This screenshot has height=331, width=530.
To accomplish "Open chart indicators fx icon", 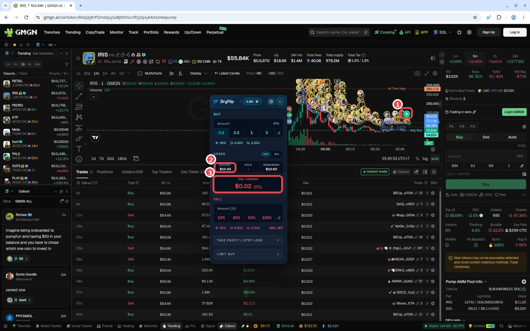I will (x=181, y=73).
